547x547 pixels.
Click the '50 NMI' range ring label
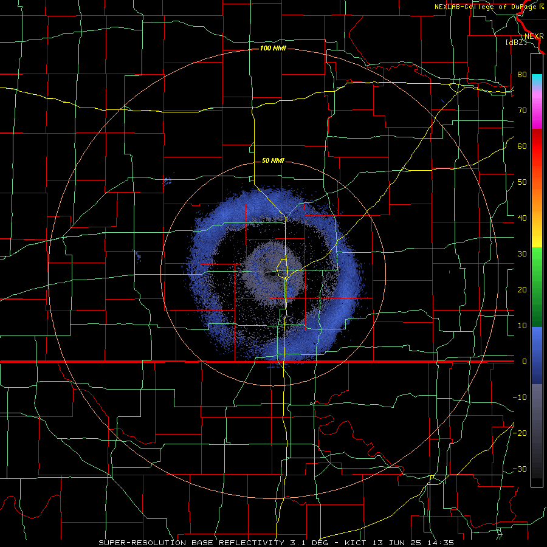(273, 160)
